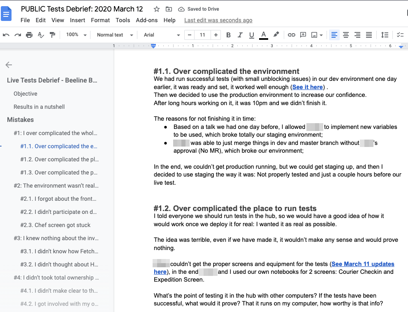Redo the last action
The height and width of the screenshot is (312, 408).
(18, 35)
